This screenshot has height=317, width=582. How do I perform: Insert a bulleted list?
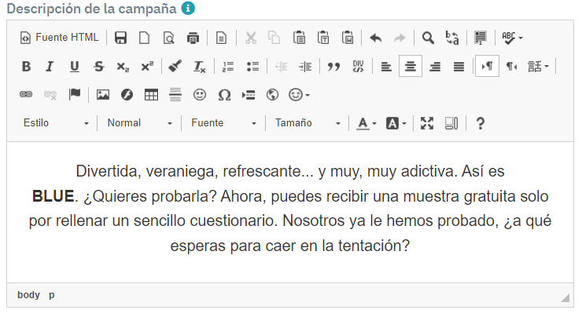[252, 67]
